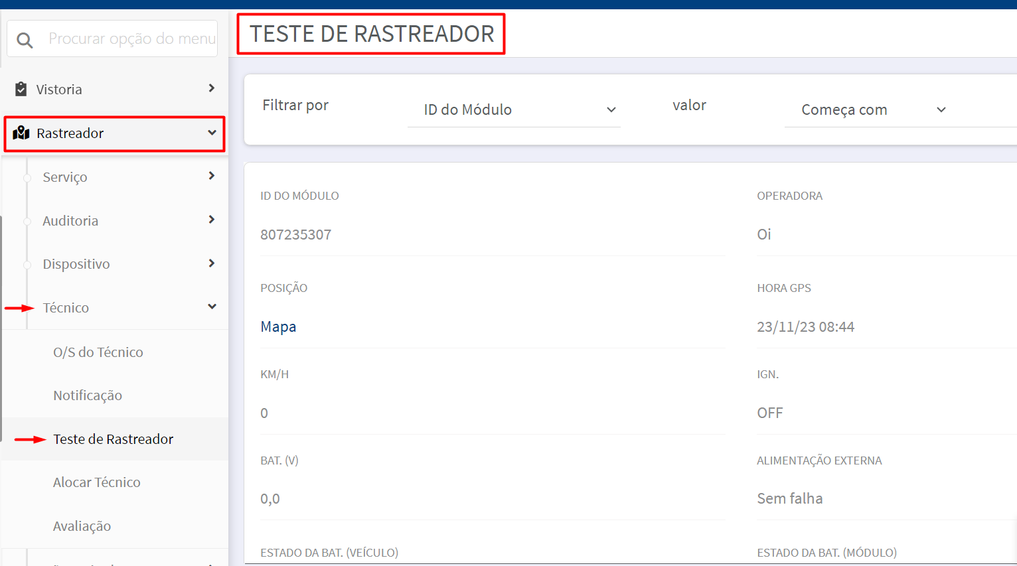This screenshot has height=566, width=1017.
Task: Expand the Serviço chevron
Action: [x=212, y=176]
